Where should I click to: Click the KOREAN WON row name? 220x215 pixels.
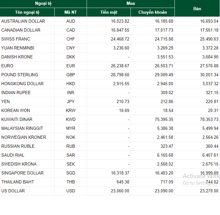tap(16, 110)
